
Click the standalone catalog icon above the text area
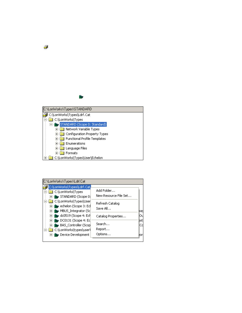[46, 47]
